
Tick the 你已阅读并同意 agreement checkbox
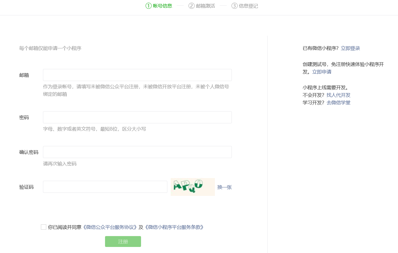pyautogui.click(x=44, y=227)
